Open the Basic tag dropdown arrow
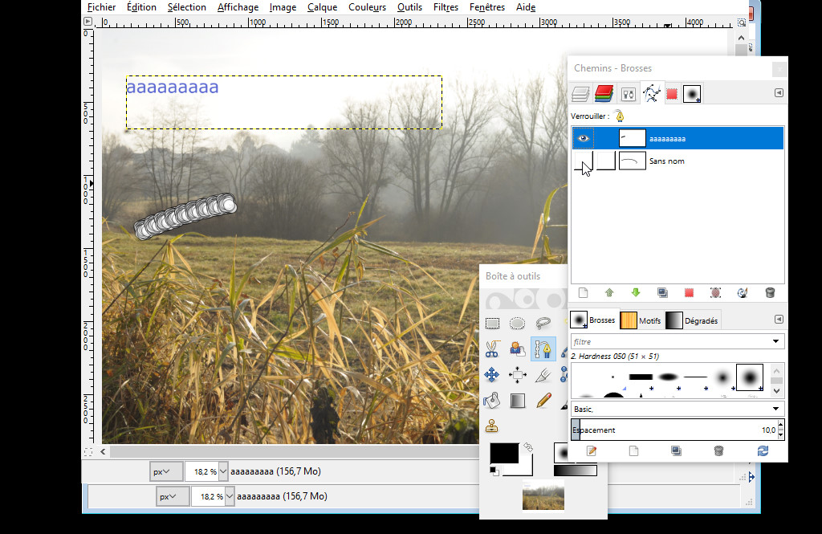This screenshot has width=822, height=534. pyautogui.click(x=776, y=409)
